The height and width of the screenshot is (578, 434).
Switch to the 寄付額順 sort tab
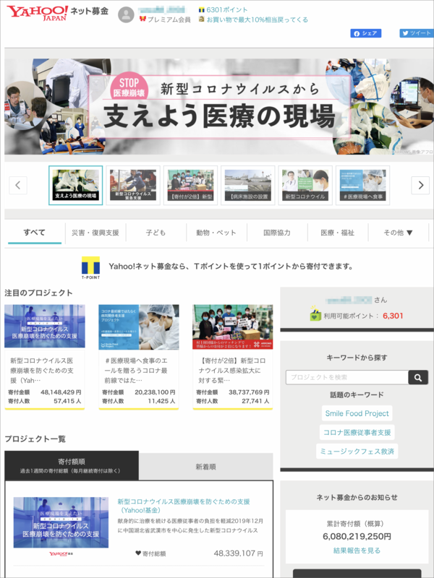[72, 465]
